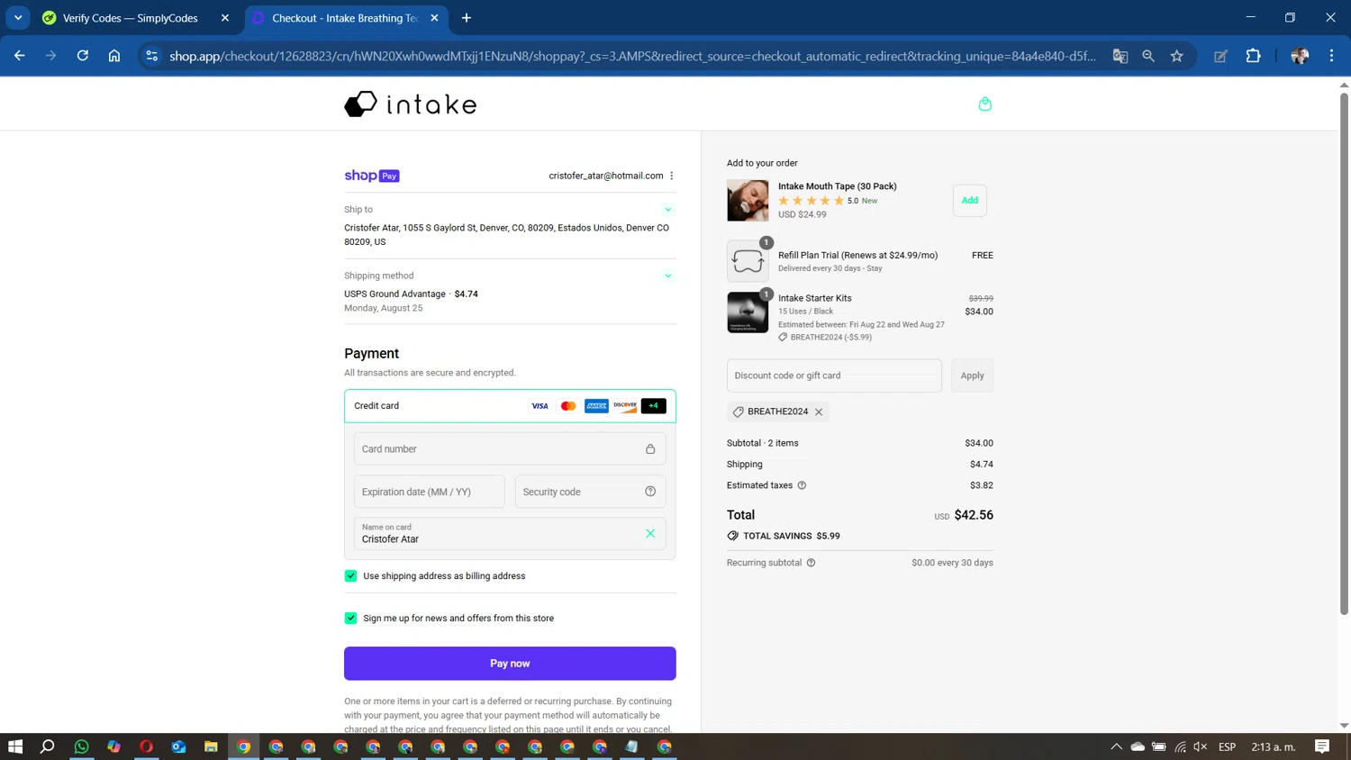Click the Intake Starter Kits thumbnail

click(x=748, y=312)
